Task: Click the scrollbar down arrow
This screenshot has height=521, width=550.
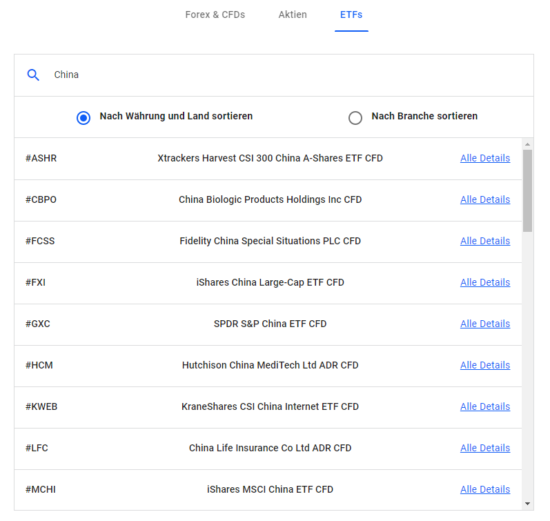Action: [x=527, y=504]
